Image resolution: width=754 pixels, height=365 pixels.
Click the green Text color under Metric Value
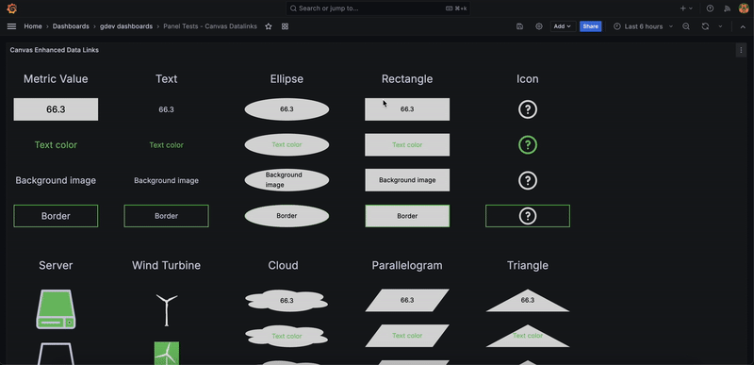click(x=56, y=144)
